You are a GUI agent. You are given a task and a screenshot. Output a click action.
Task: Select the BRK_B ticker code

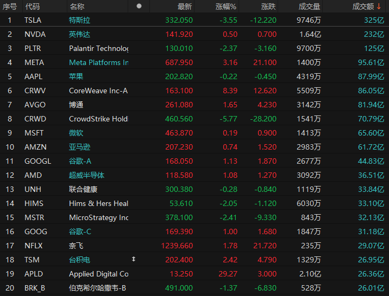click(x=35, y=288)
